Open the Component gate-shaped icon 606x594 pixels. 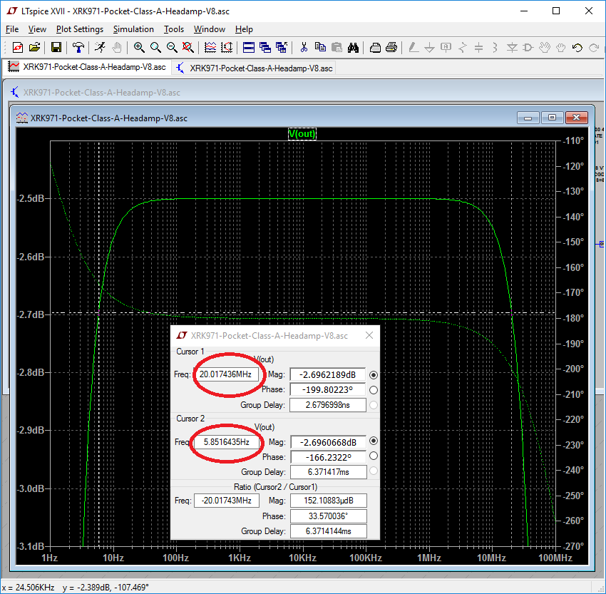tap(528, 48)
